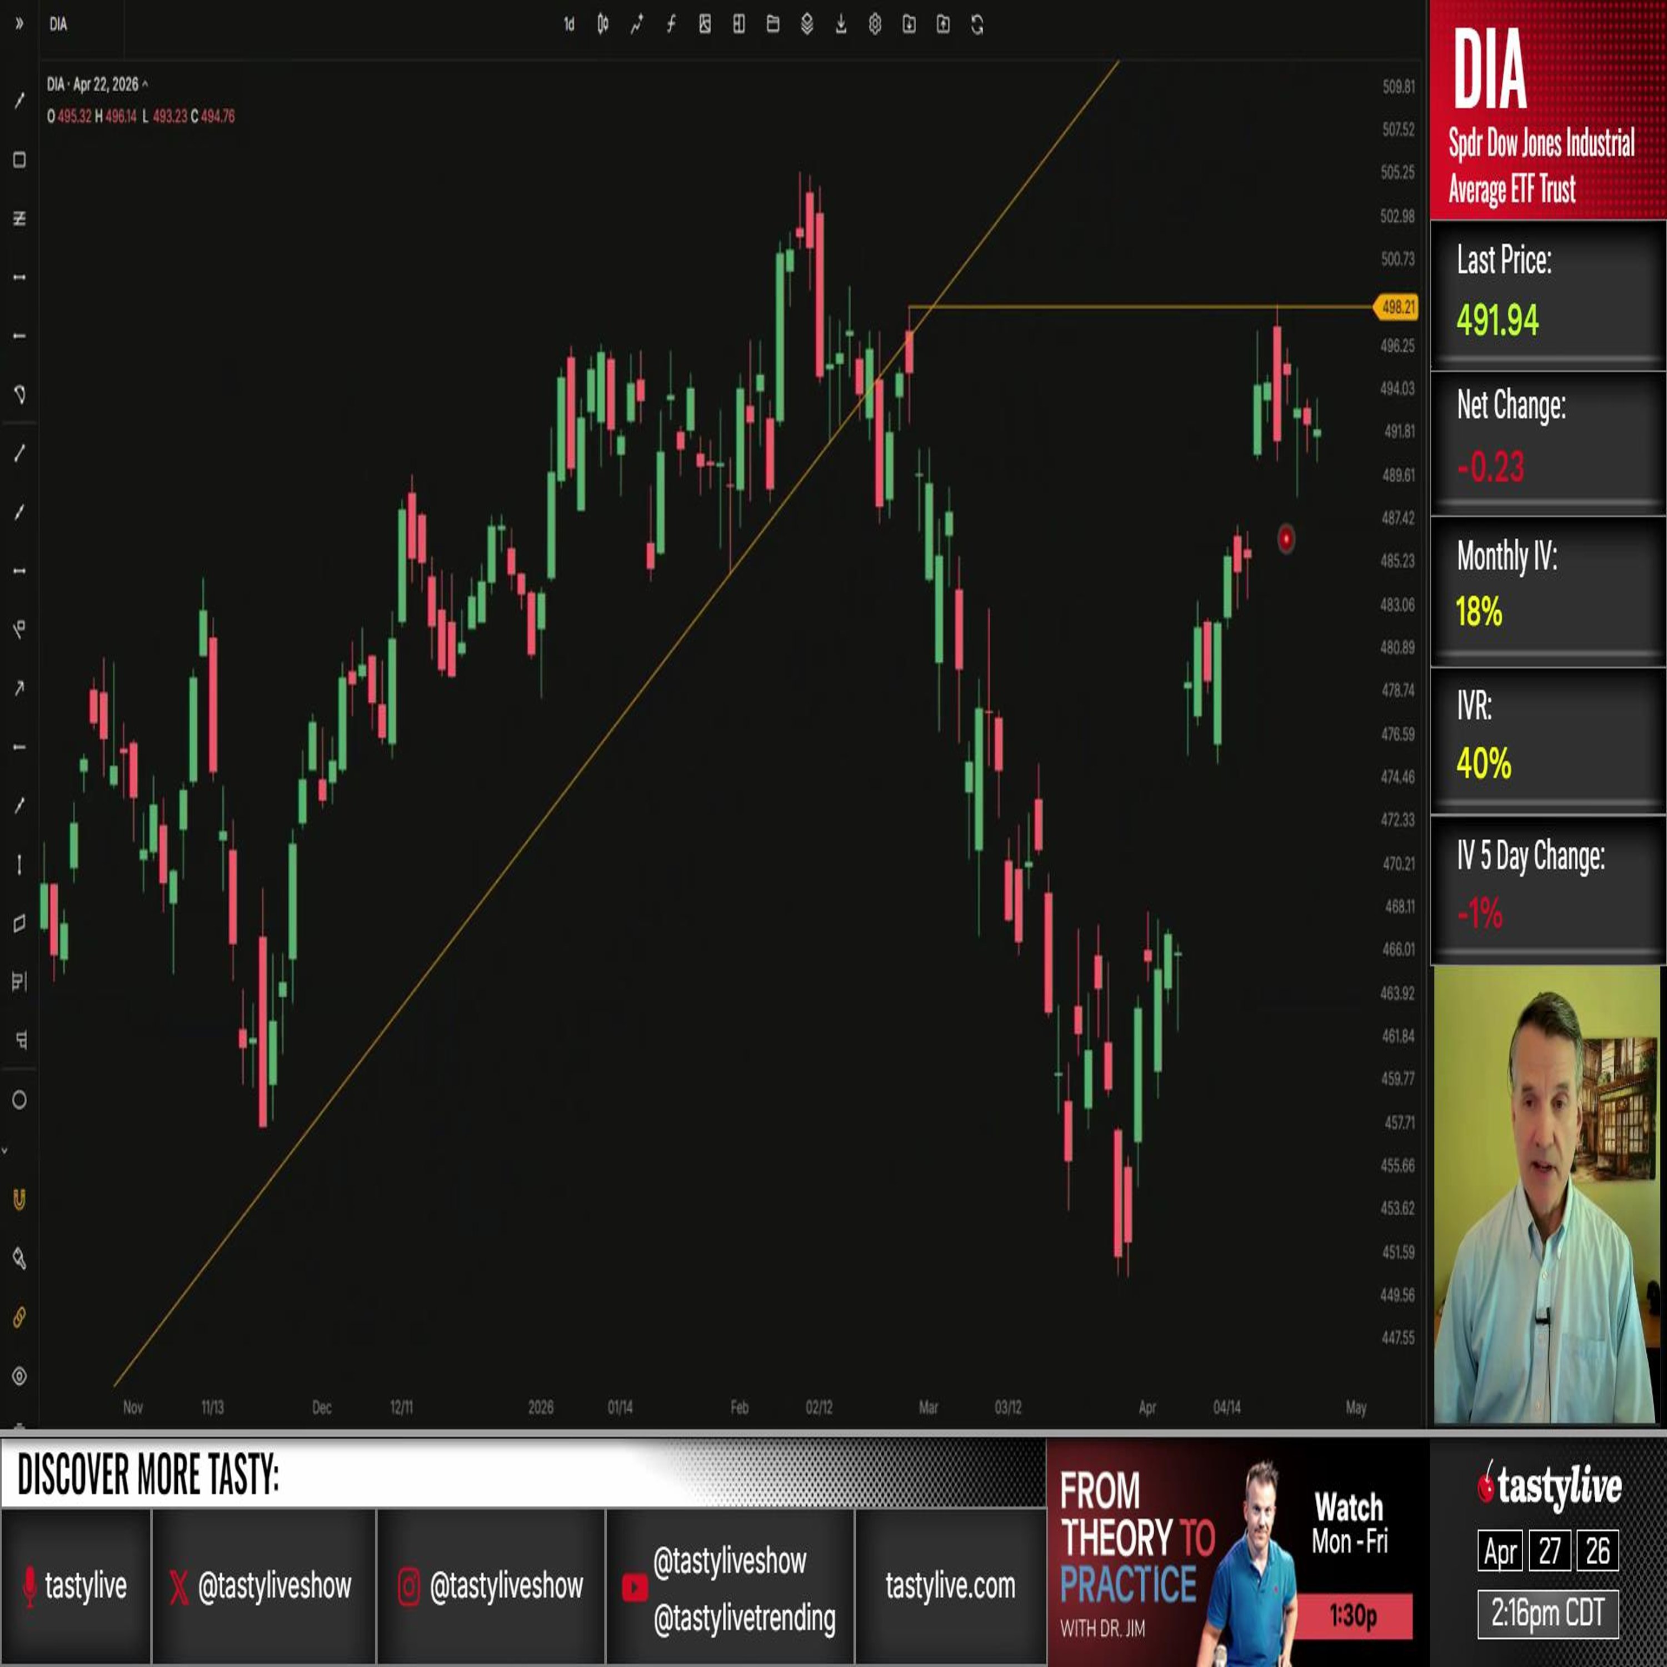
Task: Click the 'Mar' label on time axis
Action: [929, 1408]
